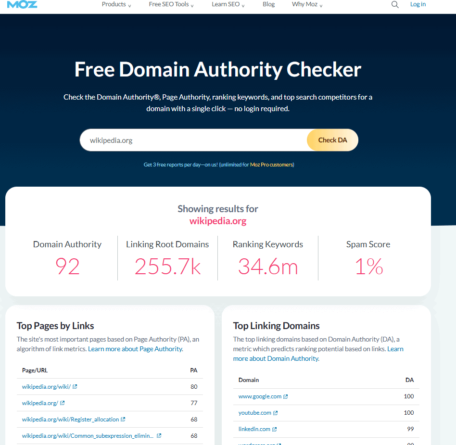Open the Blog menu item
The image size is (456, 445).
pos(268,4)
